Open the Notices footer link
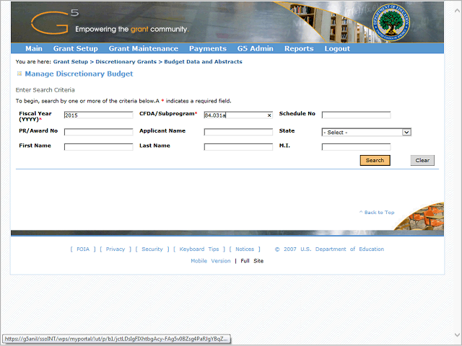This screenshot has height=346, width=462. [245, 249]
